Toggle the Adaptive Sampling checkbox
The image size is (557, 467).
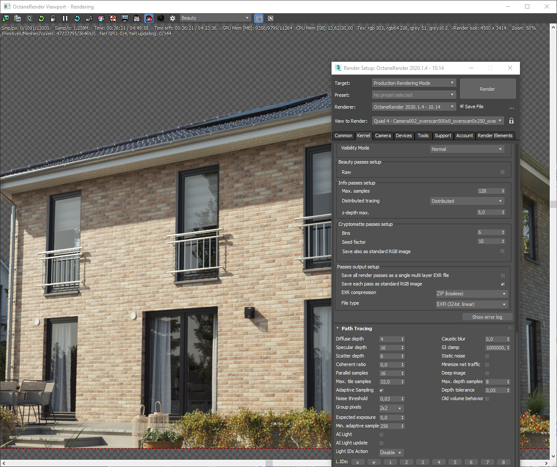[x=381, y=390]
